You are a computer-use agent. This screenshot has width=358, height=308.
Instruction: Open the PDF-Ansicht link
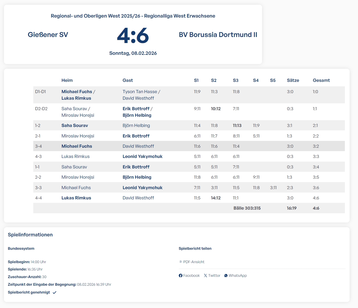tap(194, 262)
